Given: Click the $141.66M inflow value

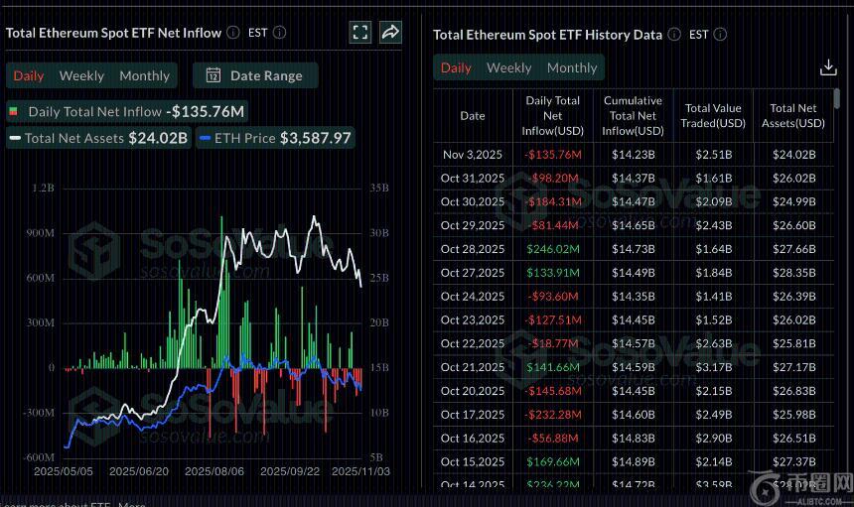Looking at the screenshot, I should [553, 367].
